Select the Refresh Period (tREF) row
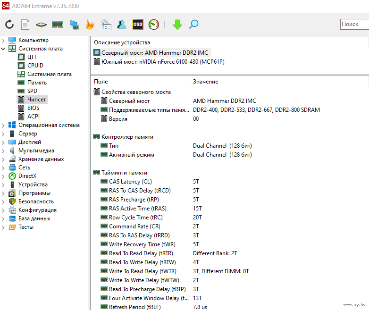 pyautogui.click(x=135, y=307)
